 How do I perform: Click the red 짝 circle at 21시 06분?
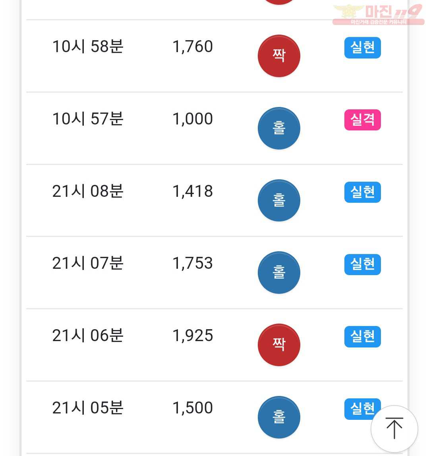[x=279, y=345]
